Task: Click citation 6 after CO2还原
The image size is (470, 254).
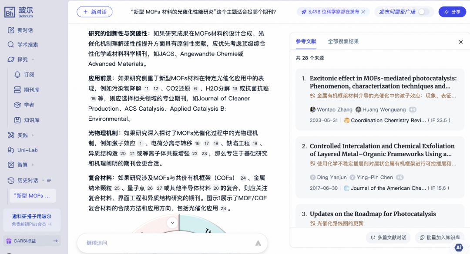Action: click(195, 89)
